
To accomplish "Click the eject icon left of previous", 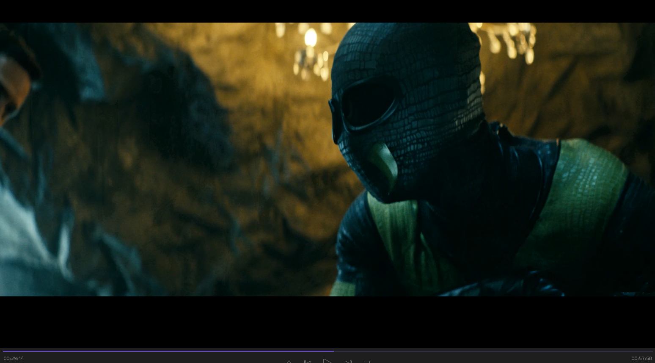I will [x=289, y=361].
